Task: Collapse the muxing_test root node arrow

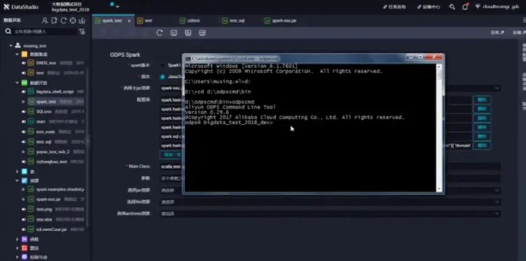Action: coord(11,46)
